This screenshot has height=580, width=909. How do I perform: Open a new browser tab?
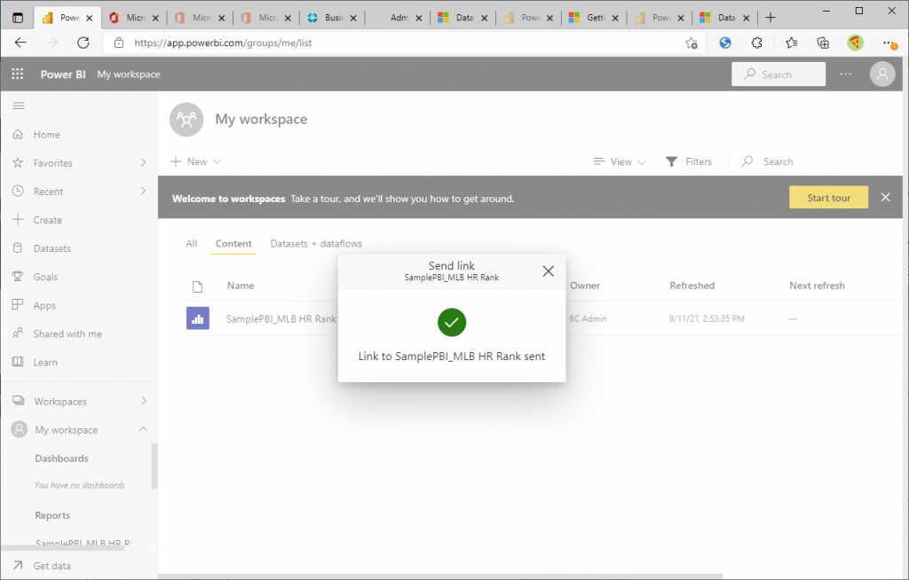[x=770, y=18]
